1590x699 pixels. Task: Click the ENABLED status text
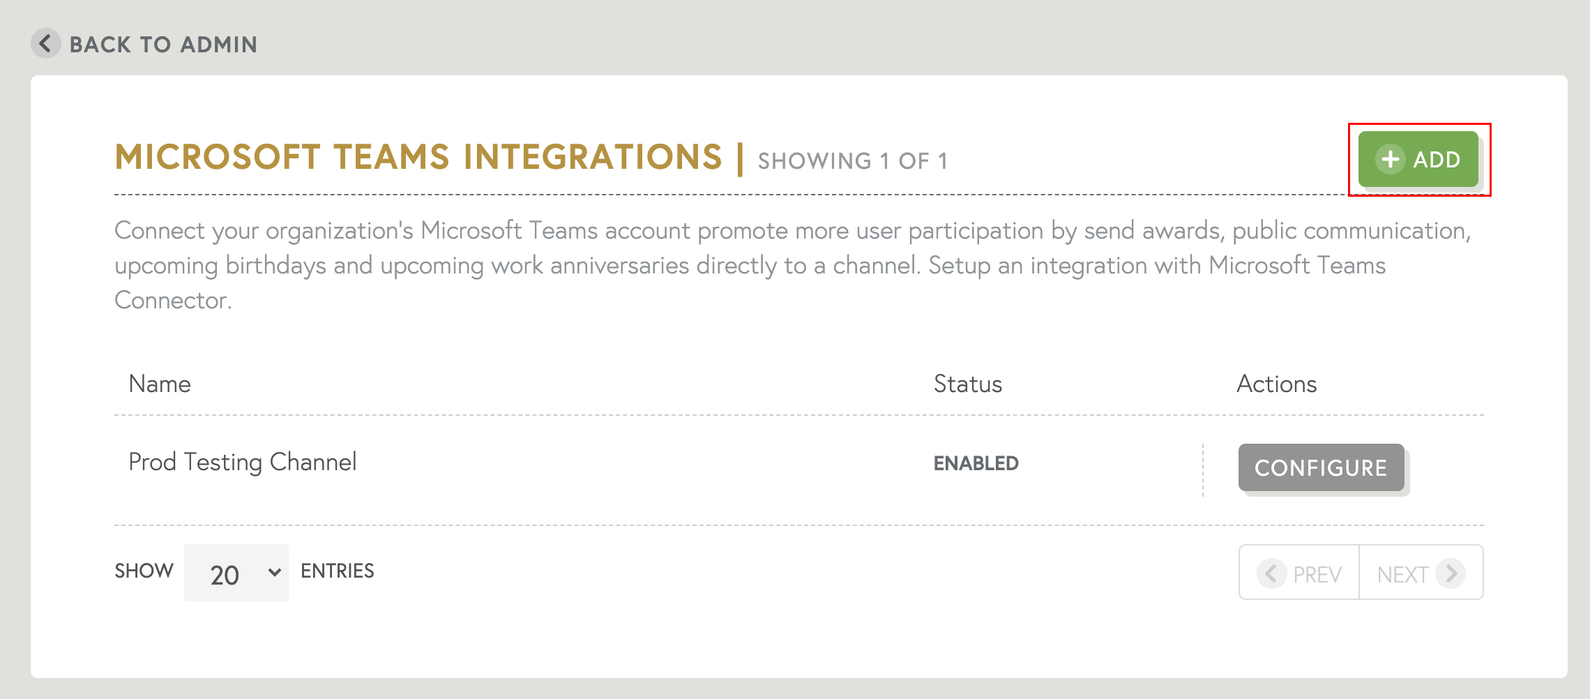[976, 463]
